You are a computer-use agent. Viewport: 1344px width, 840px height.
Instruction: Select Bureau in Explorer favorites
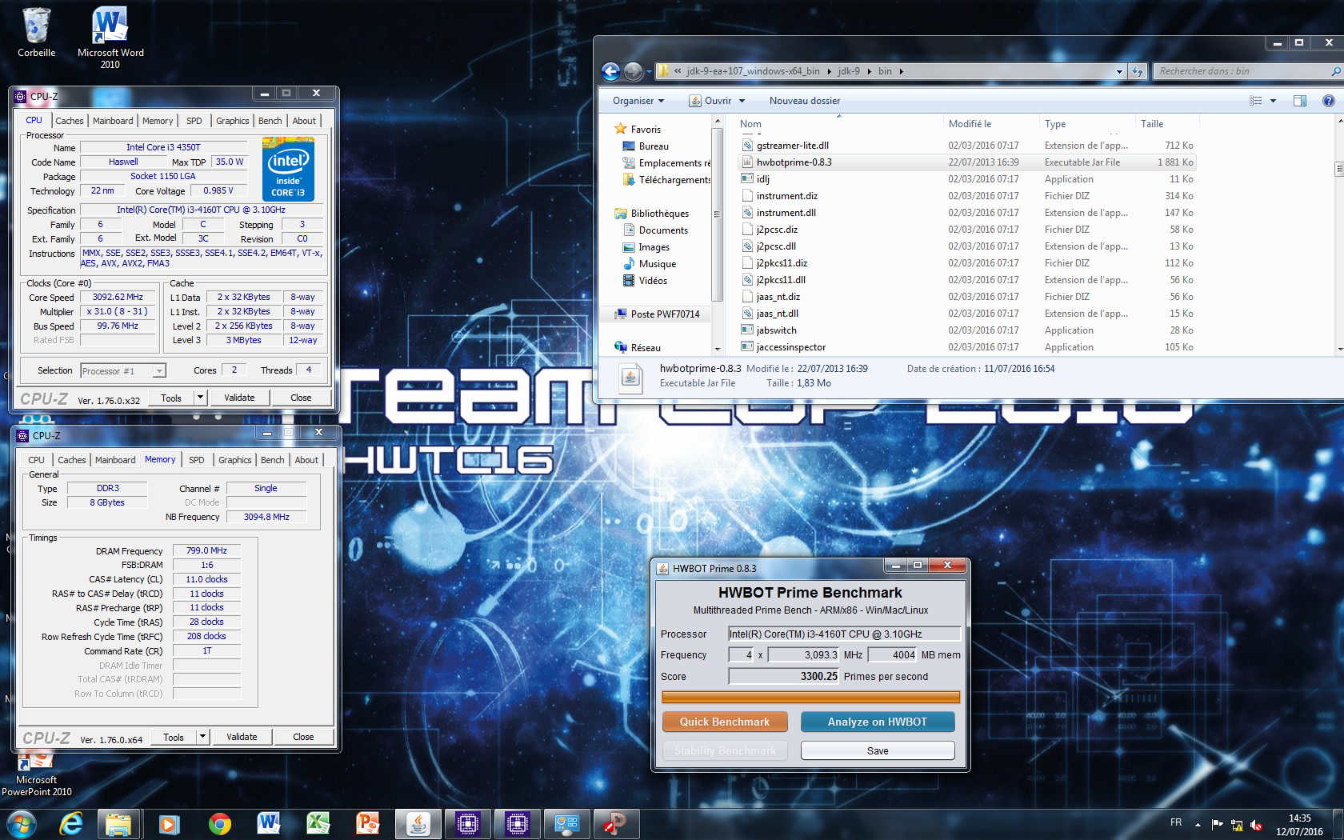(654, 146)
